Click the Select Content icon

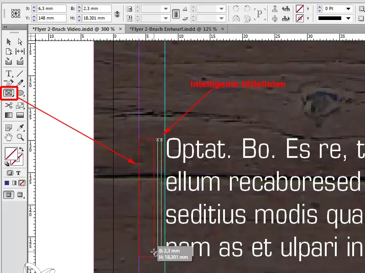(275, 18)
